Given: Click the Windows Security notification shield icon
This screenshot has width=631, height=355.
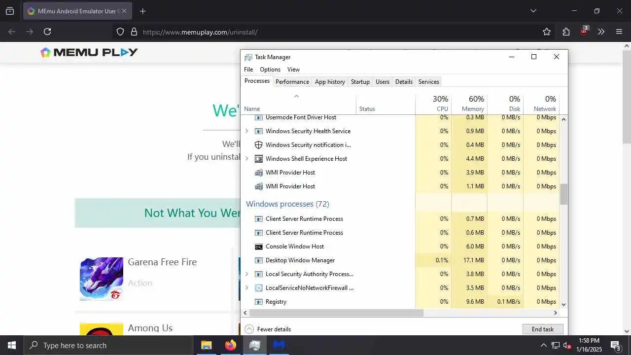Looking at the screenshot, I should [x=258, y=145].
